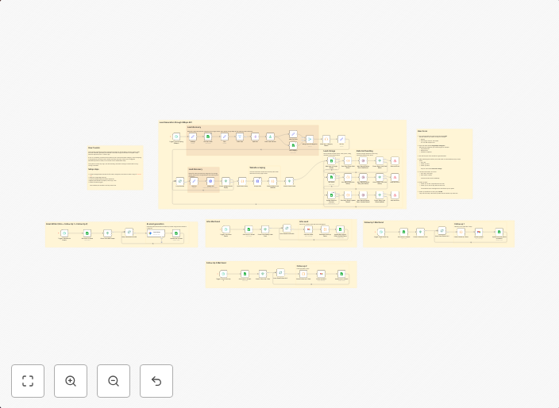The height and width of the screenshot is (408, 559).
Task: Click the 'Setup steps' heading in the left sticky note
Action: [94, 169]
